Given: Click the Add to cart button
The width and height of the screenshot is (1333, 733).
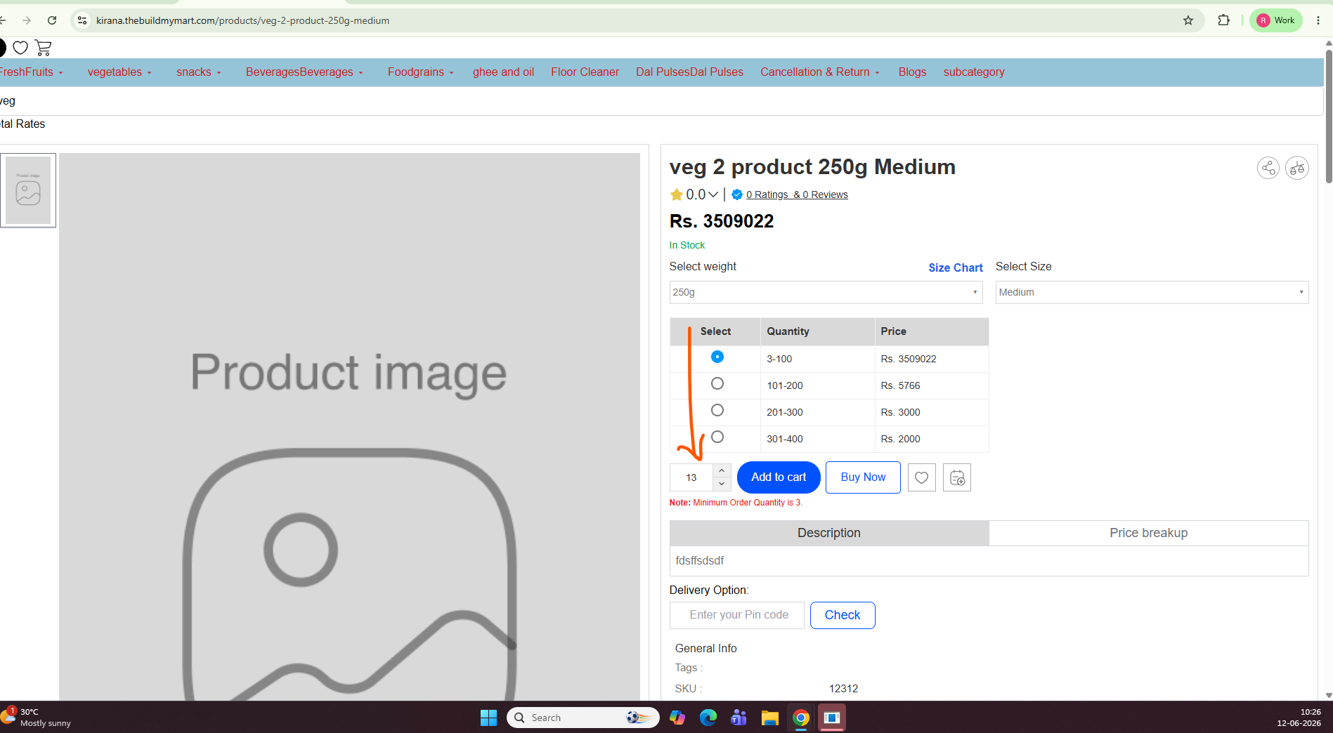Looking at the screenshot, I should [x=779, y=477].
